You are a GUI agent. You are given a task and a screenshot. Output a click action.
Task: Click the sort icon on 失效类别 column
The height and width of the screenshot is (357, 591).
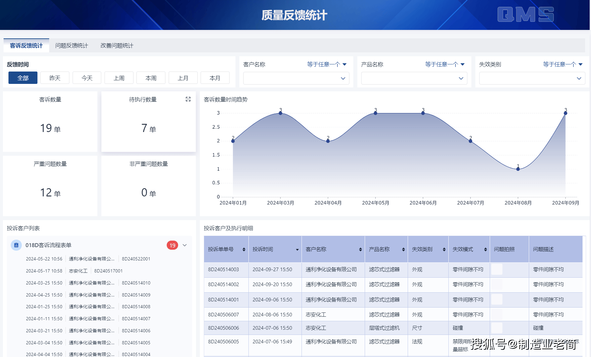click(443, 249)
